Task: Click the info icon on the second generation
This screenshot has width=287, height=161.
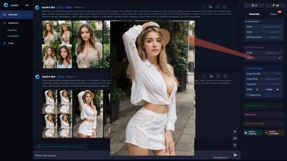Action: click(218, 76)
